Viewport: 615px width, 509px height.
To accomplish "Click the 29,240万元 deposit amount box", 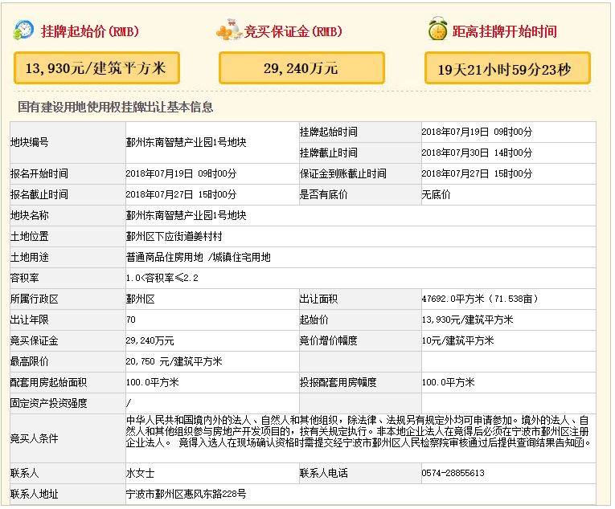I will tap(301, 69).
